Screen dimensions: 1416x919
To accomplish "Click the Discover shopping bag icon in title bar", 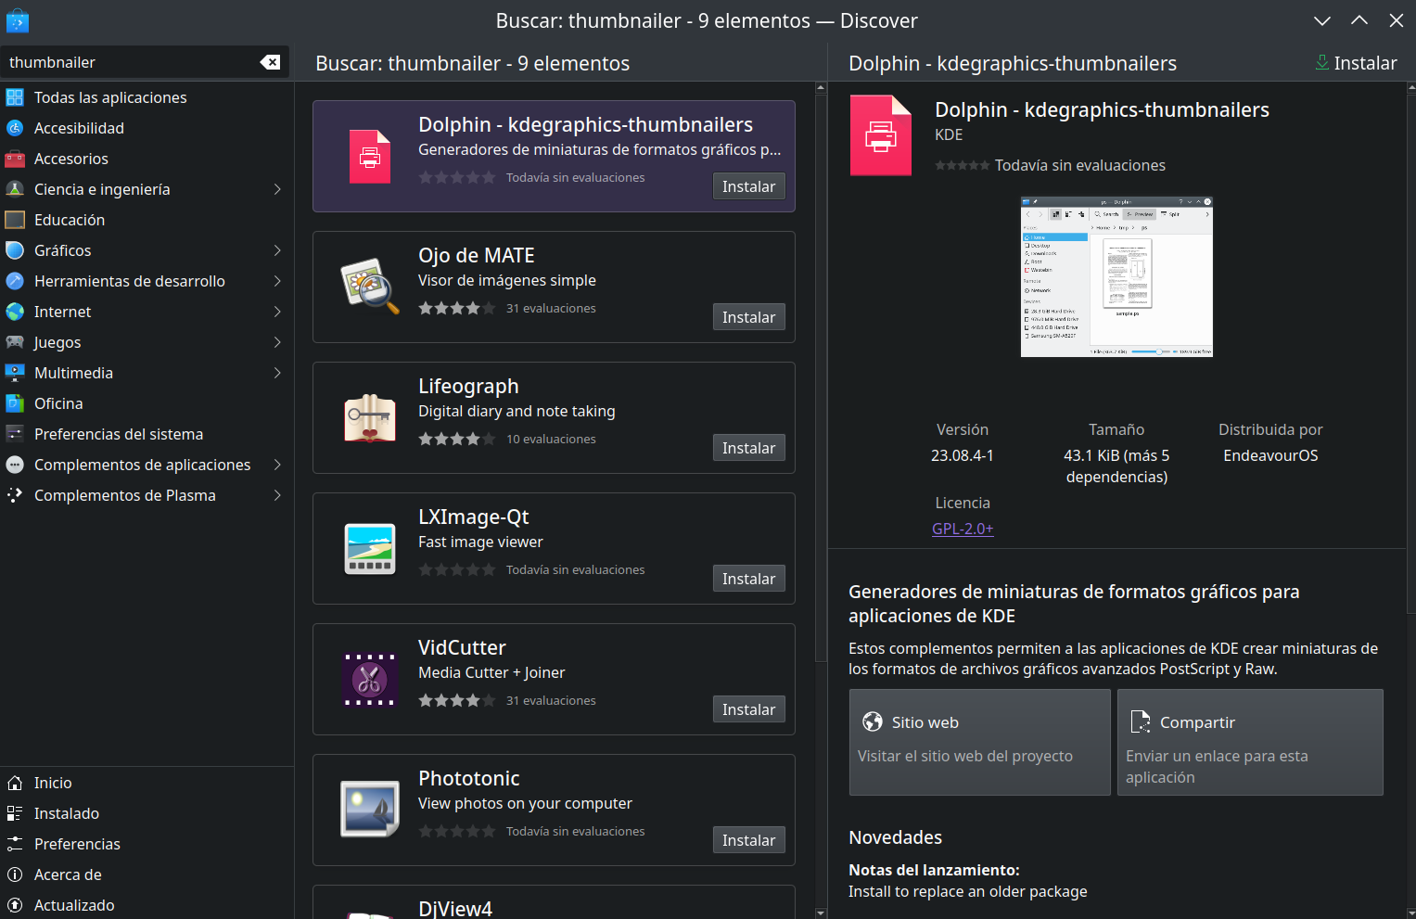I will click(17, 20).
